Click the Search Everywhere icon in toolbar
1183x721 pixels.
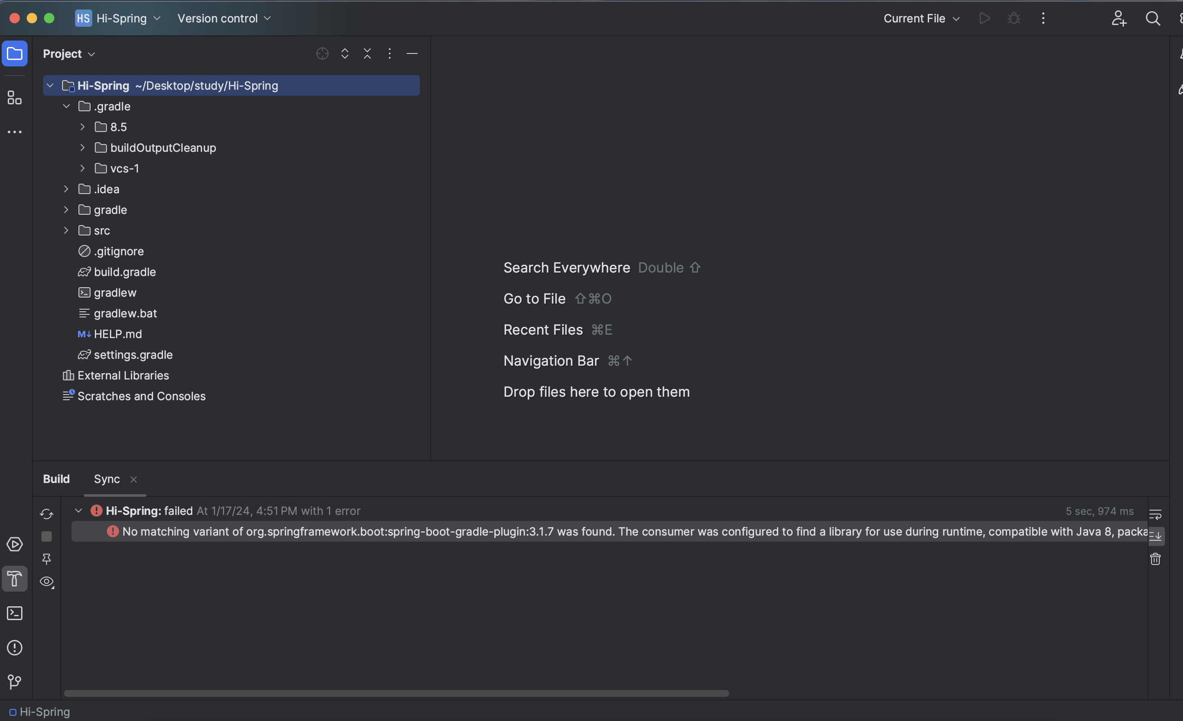1152,18
